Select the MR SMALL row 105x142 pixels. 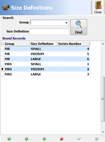click(47, 49)
